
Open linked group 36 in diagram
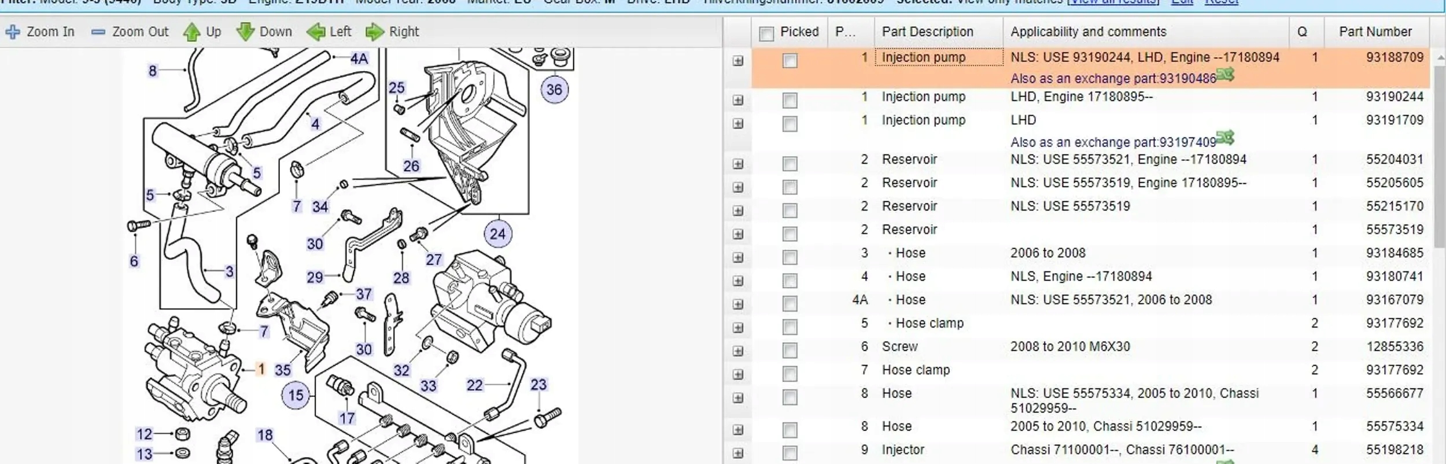pos(554,90)
